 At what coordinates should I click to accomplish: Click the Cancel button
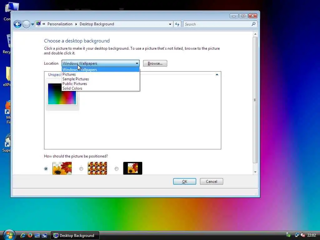(x=212, y=182)
